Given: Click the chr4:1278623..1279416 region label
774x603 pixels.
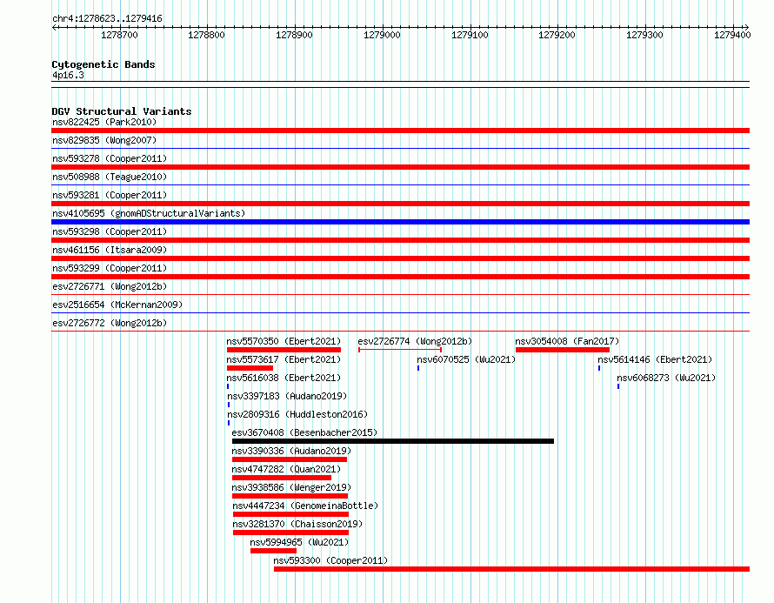Looking at the screenshot, I should [107, 18].
